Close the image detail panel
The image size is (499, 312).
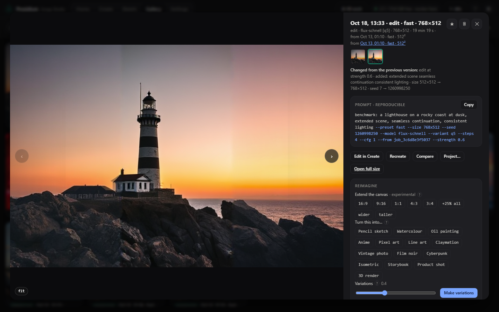[477, 24]
